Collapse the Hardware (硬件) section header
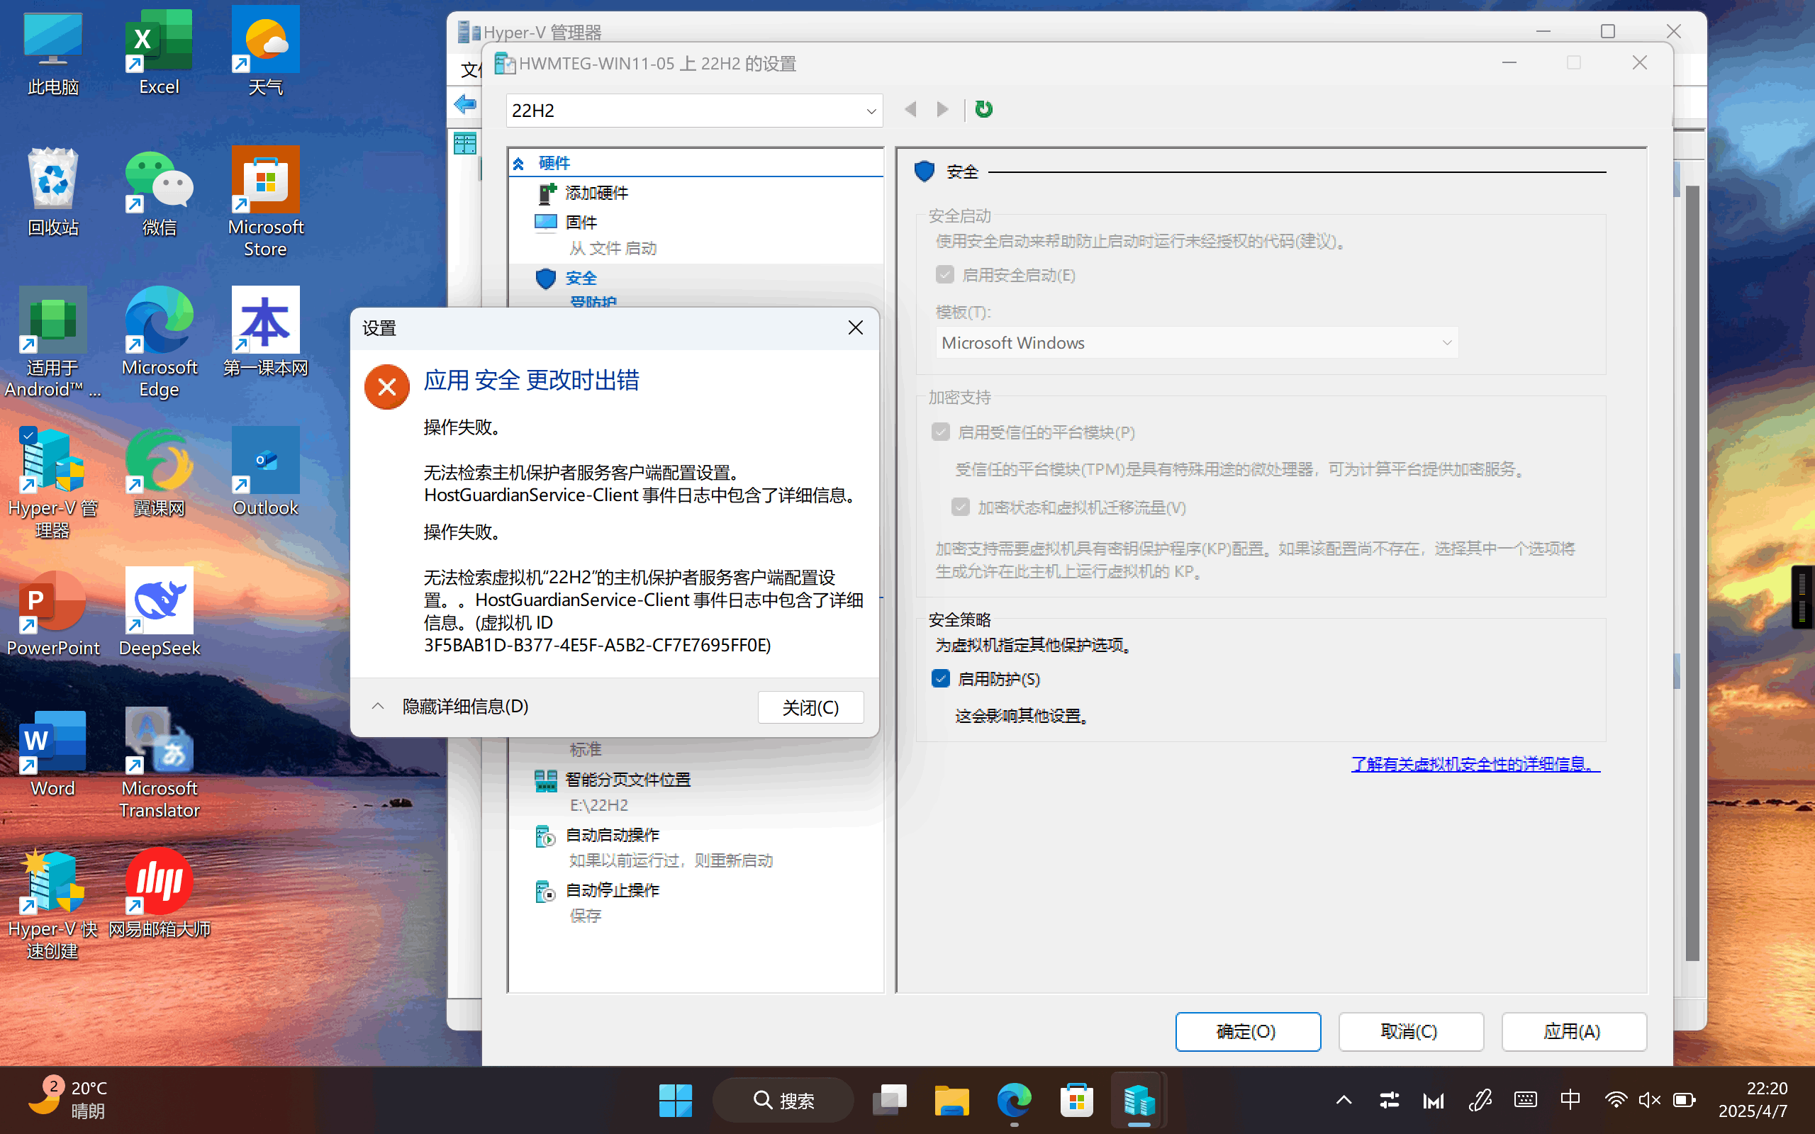Viewport: 1815px width, 1134px height. click(x=518, y=164)
